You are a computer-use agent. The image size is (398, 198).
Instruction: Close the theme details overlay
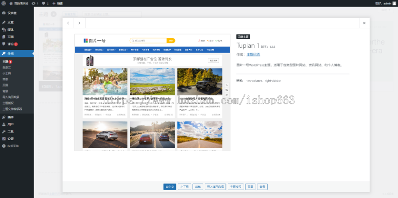[x=364, y=23]
